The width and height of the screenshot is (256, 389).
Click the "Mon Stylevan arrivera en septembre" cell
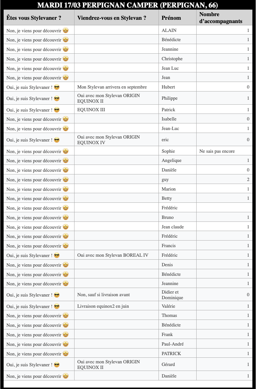(x=112, y=87)
